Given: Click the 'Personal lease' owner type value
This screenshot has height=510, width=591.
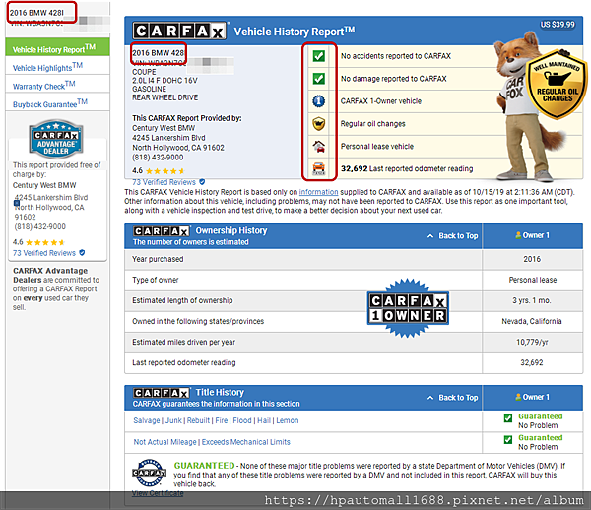Looking at the screenshot, I should click(533, 280).
